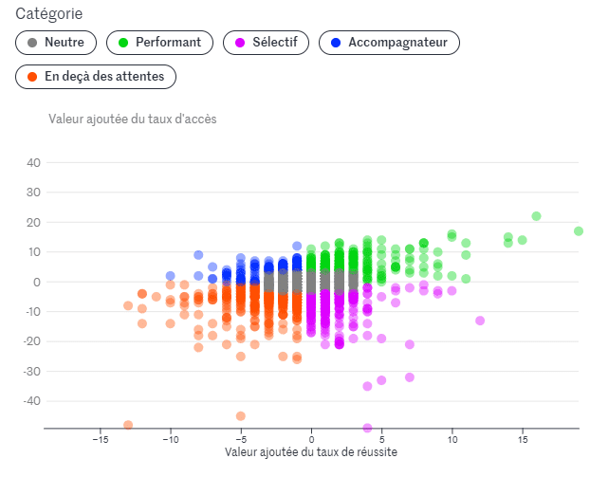Toggle the Performant category filter
The height and width of the screenshot is (477, 590).
(x=157, y=43)
